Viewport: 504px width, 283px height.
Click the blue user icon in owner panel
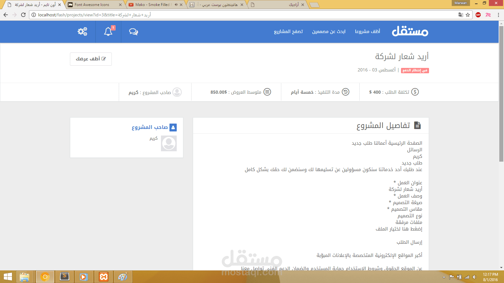coord(173,127)
